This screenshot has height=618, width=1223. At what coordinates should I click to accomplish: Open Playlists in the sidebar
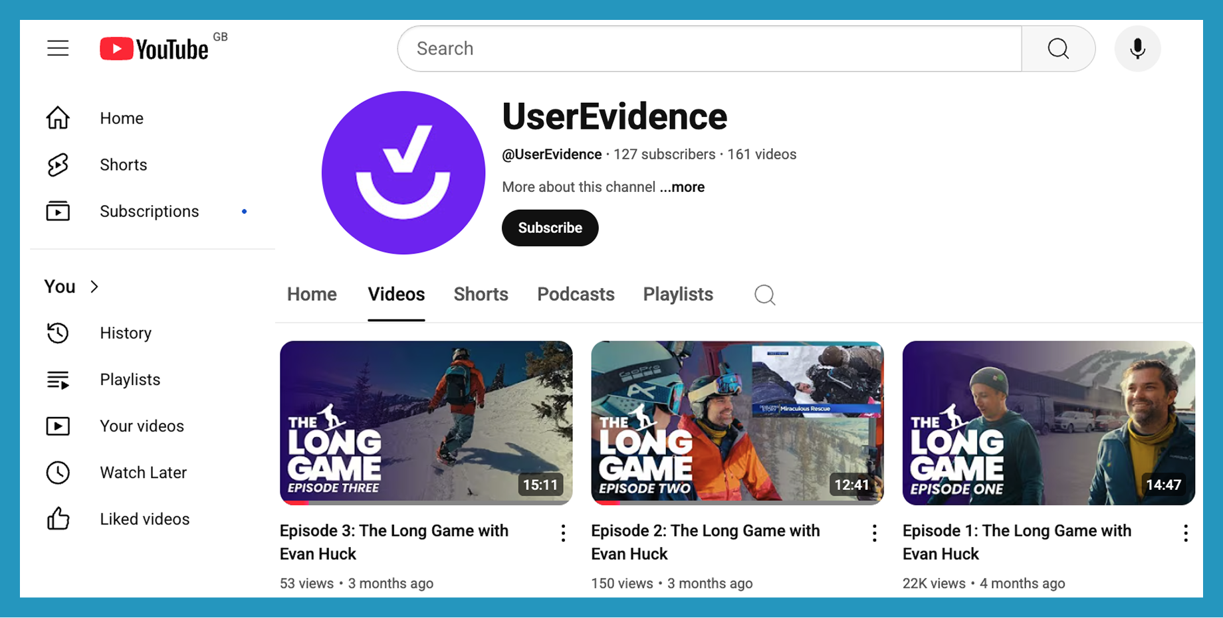pos(130,380)
